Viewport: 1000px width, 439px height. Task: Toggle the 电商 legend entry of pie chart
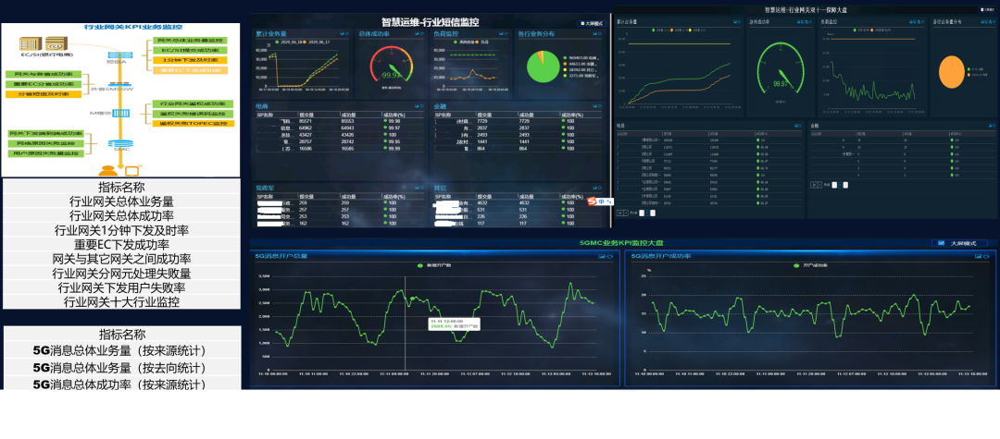[581, 58]
